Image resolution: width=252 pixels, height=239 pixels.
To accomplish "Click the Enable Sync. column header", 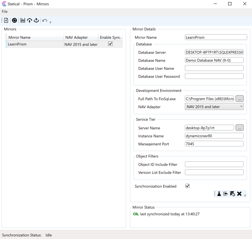I will tap(110, 37).
